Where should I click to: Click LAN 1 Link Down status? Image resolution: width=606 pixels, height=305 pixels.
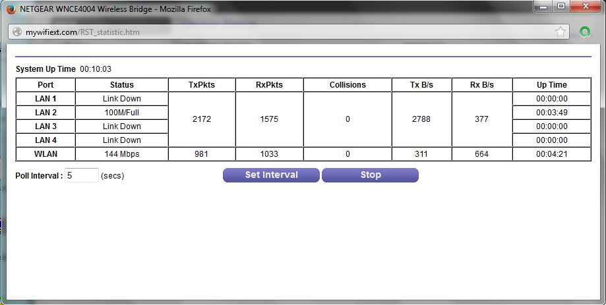click(122, 98)
